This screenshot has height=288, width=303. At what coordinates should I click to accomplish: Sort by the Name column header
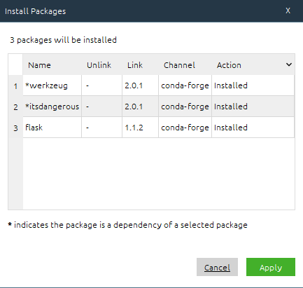[52, 64]
